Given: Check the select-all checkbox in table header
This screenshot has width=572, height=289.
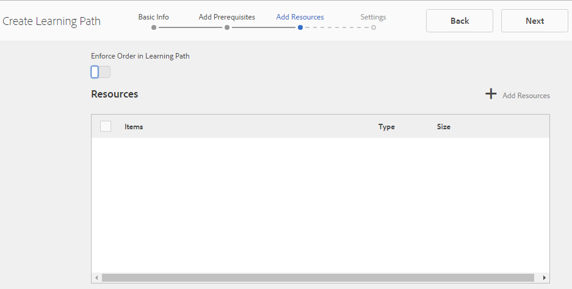Looking at the screenshot, I should [x=106, y=126].
